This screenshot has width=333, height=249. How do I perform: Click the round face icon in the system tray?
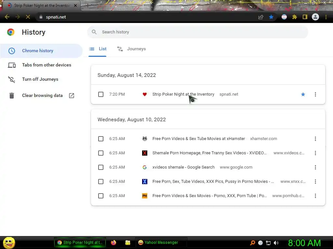260,243
